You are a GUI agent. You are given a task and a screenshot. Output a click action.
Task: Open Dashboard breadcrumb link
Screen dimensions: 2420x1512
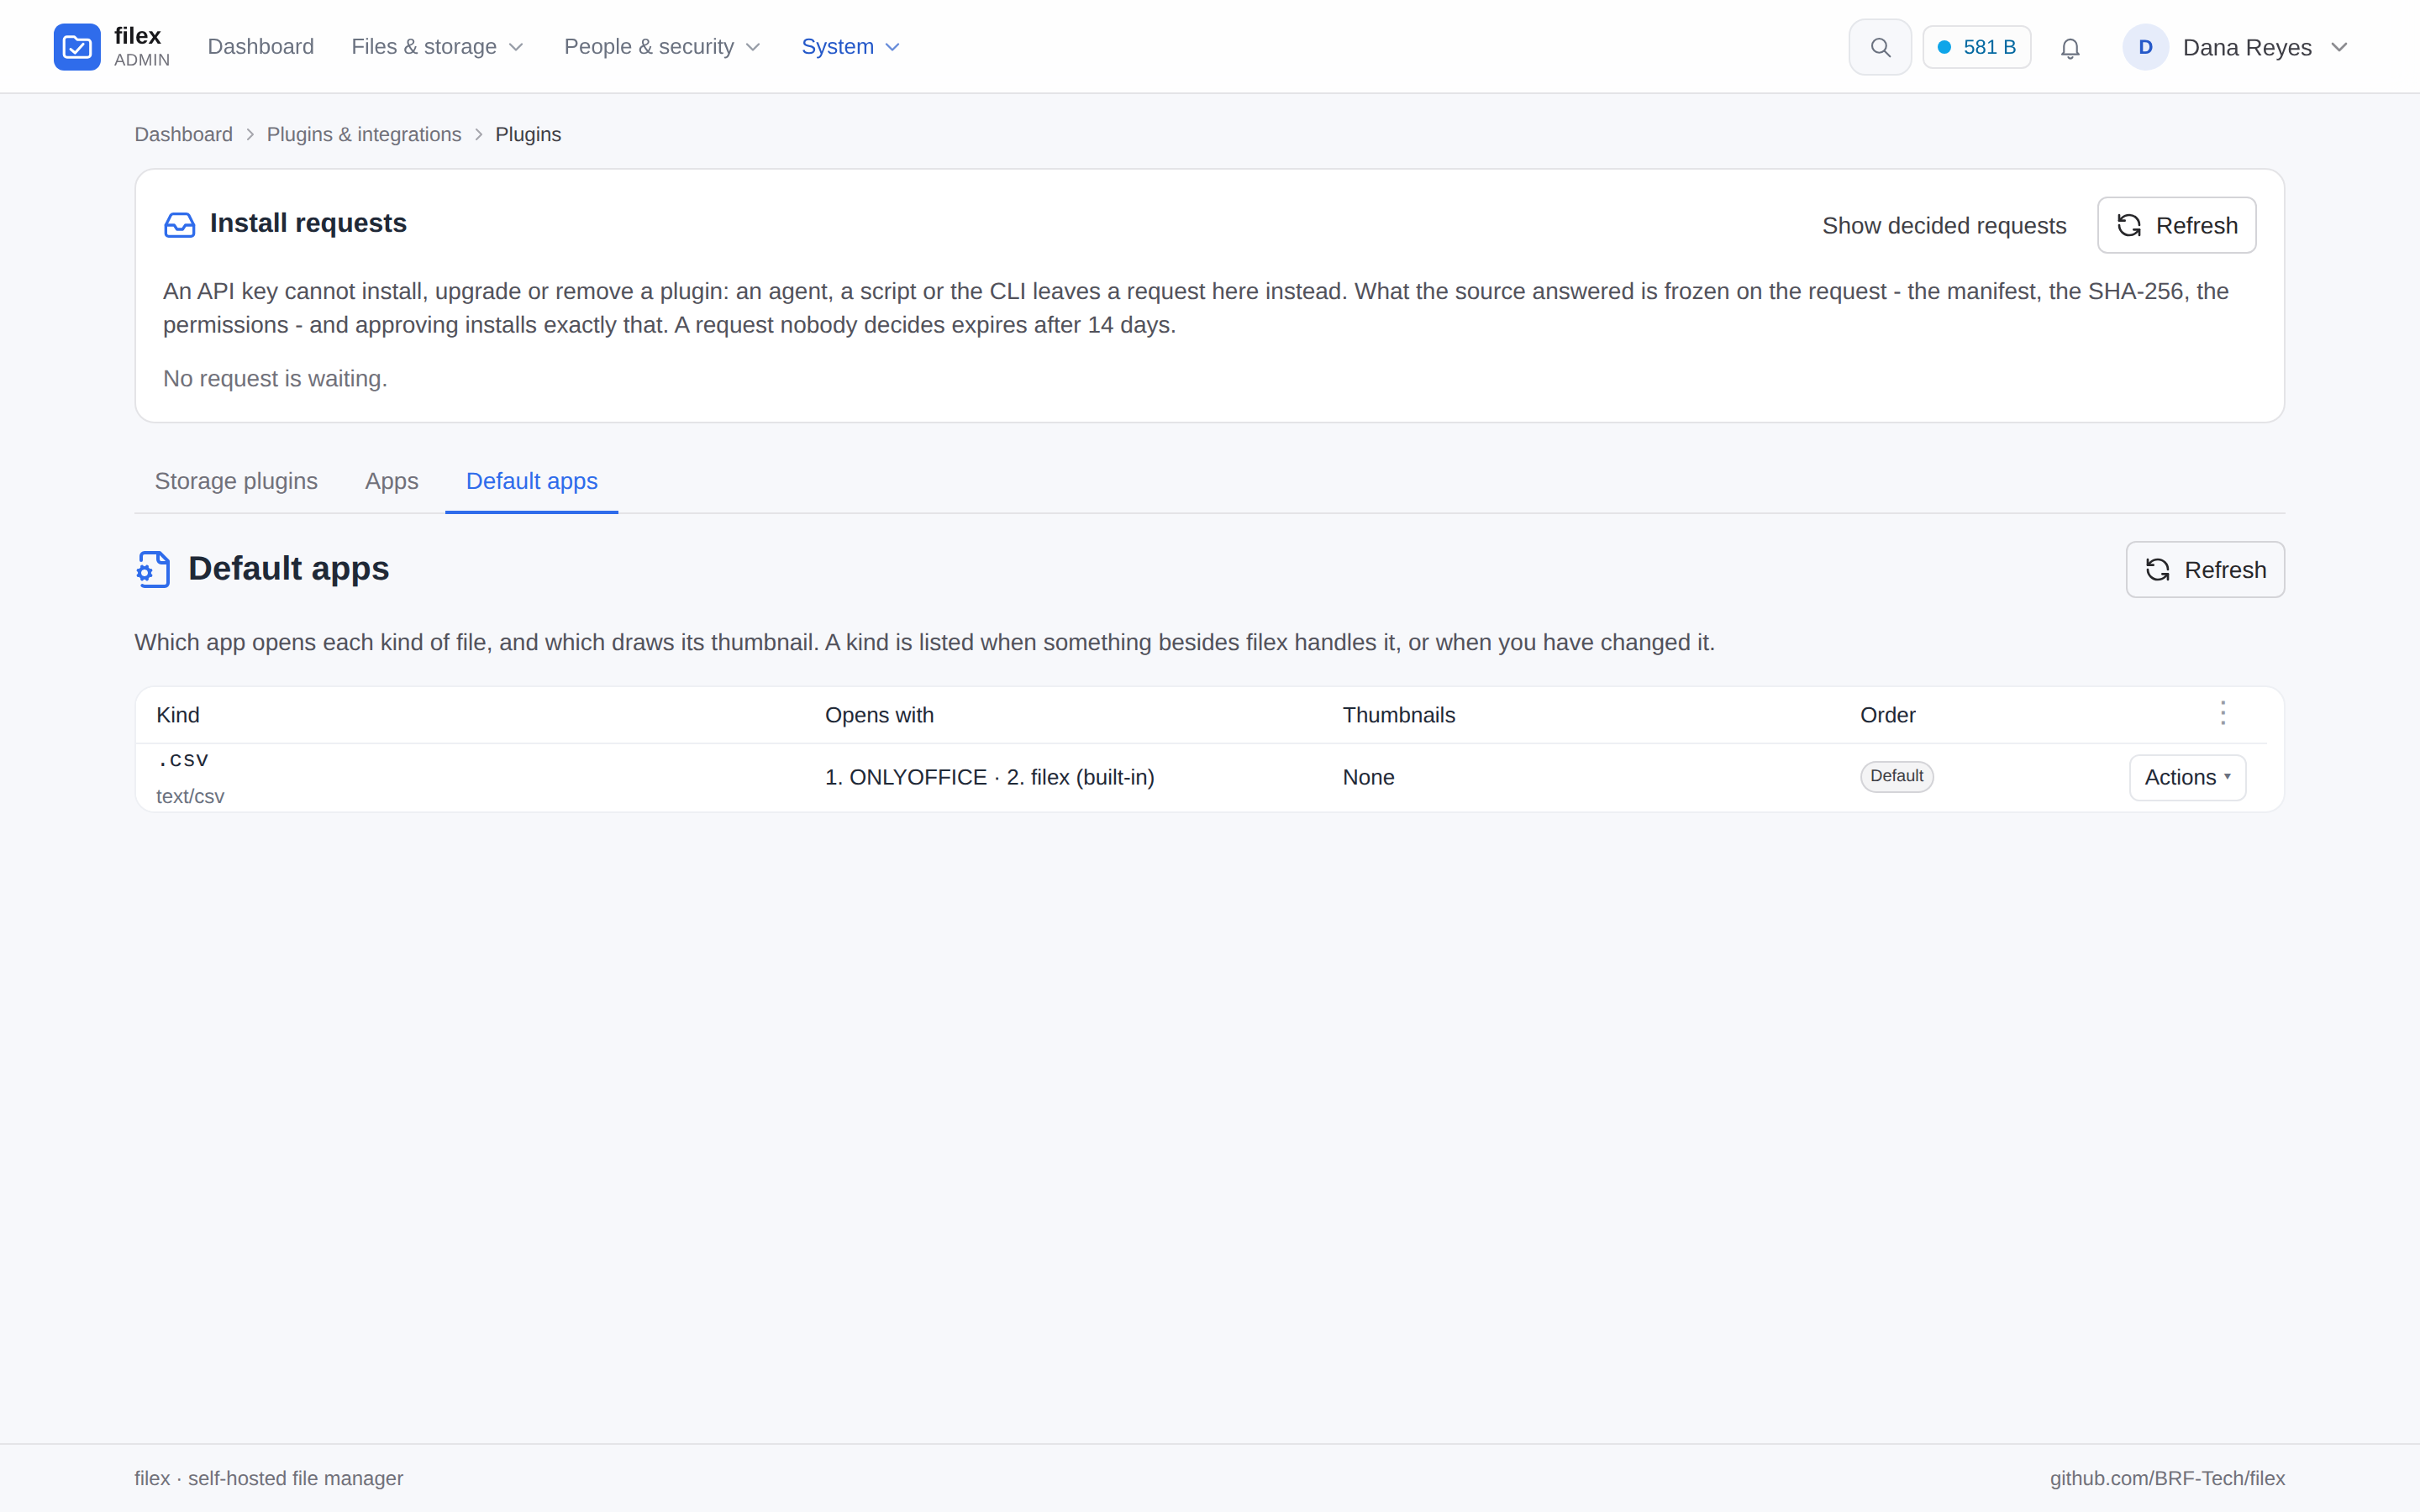(x=183, y=134)
